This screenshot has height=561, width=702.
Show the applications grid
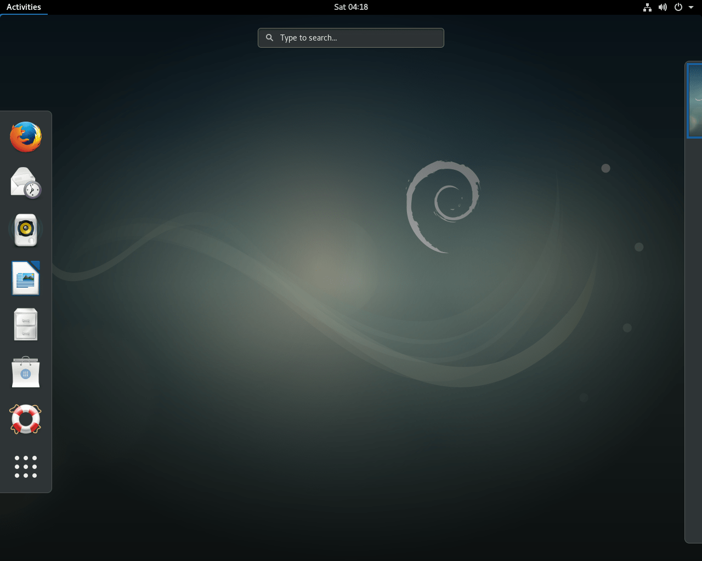pos(25,467)
